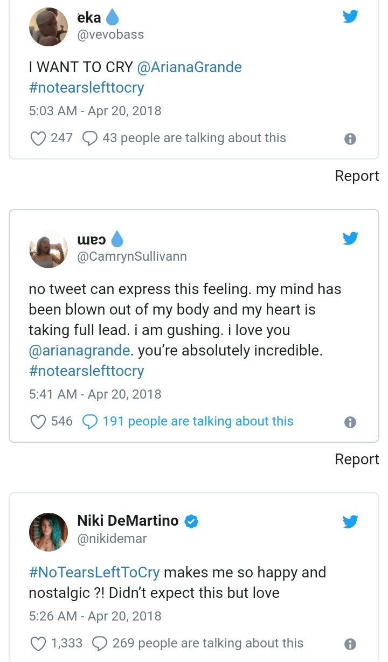Click Twitter bird icon on eka's tweet

350,17
